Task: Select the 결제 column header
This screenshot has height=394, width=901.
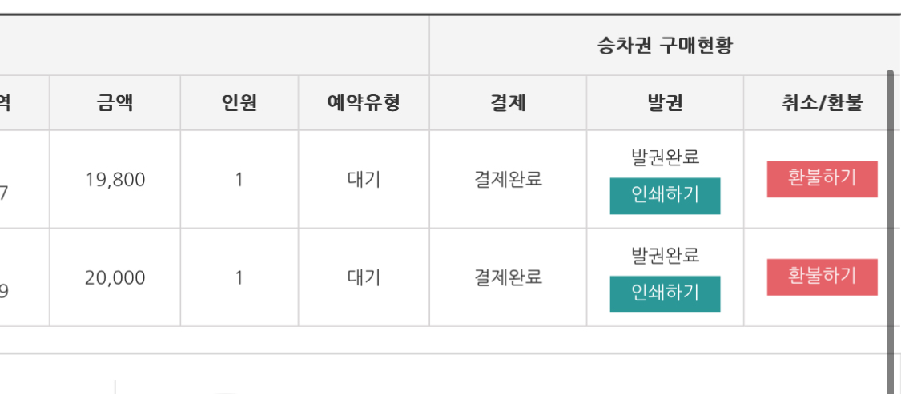Action: coord(508,103)
